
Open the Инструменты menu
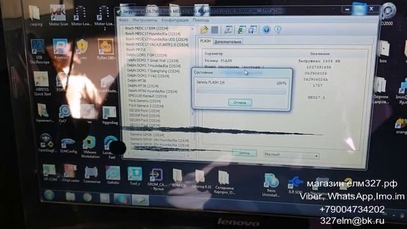point(144,20)
